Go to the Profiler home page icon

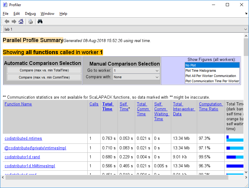[21, 21]
